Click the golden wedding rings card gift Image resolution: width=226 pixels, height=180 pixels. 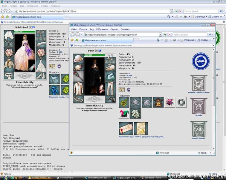tap(141, 129)
